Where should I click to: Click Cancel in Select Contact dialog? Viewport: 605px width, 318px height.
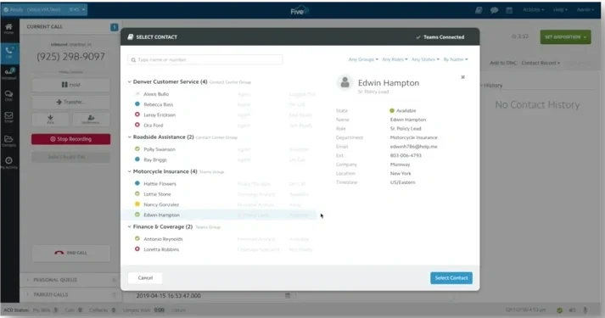pyautogui.click(x=145, y=278)
